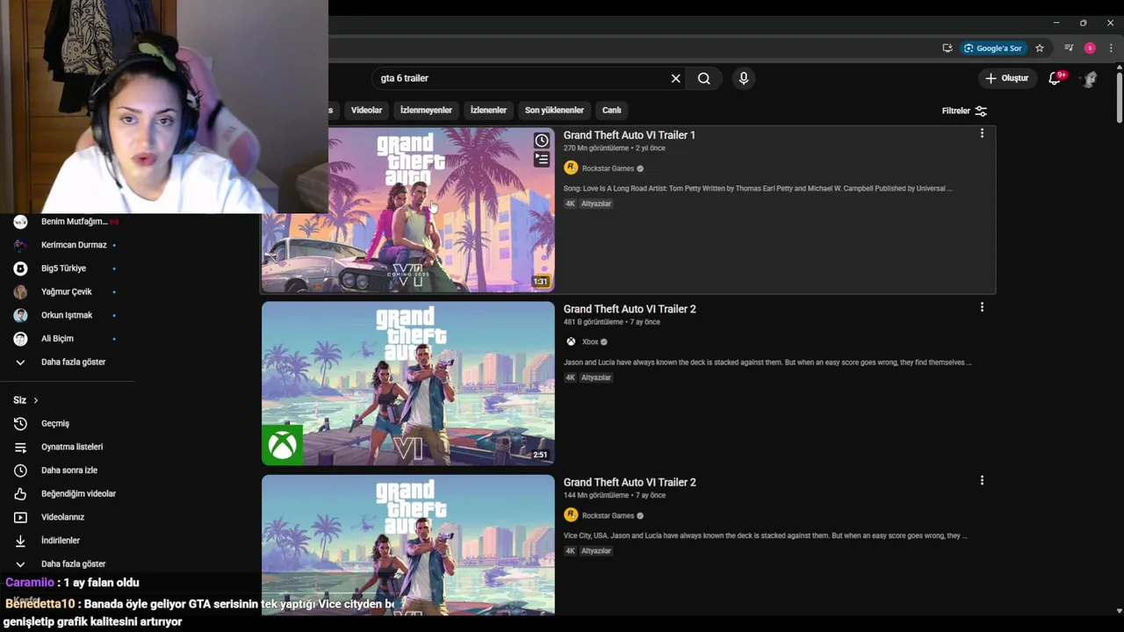Image resolution: width=1124 pixels, height=632 pixels.
Task: Open Beğendiğim videolar liked videos
Action: [66, 493]
